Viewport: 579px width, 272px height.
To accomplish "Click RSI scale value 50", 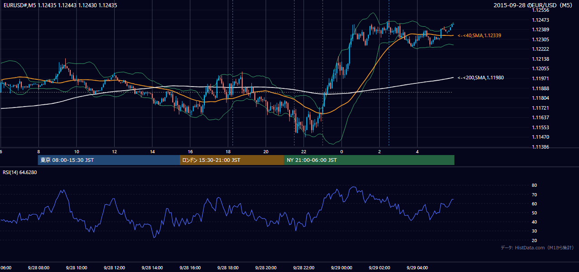I will pyautogui.click(x=535, y=213).
